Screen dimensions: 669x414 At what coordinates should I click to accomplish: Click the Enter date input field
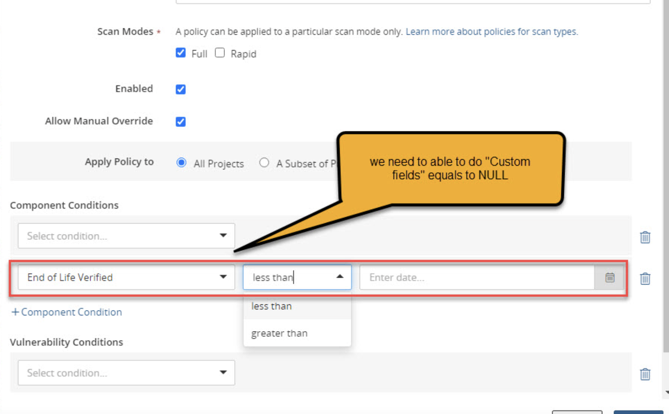click(477, 277)
